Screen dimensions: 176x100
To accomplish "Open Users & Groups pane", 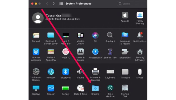I will click(x=80, y=52).
